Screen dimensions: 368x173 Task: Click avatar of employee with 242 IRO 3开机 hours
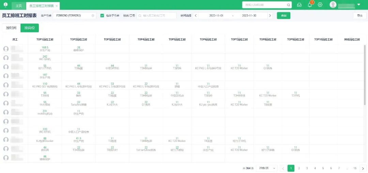pos(6,58)
